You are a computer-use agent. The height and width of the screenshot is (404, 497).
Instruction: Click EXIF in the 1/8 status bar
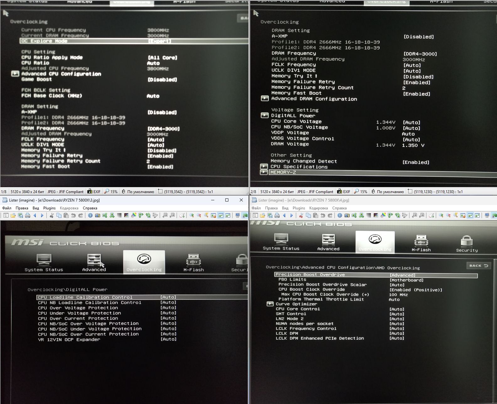[94, 191]
